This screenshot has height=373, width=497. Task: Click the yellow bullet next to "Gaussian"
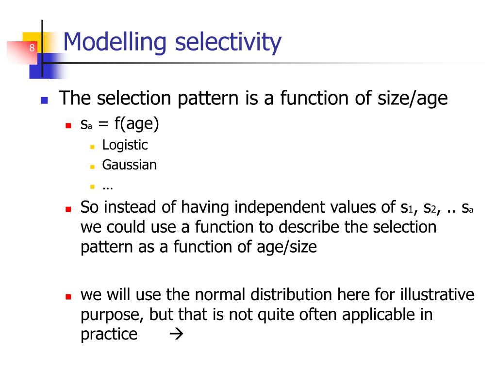click(92, 167)
